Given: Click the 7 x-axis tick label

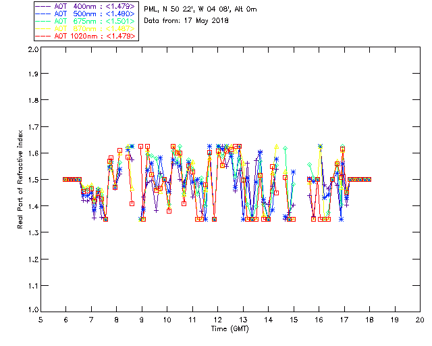Looking at the screenshot, I should (x=91, y=320).
